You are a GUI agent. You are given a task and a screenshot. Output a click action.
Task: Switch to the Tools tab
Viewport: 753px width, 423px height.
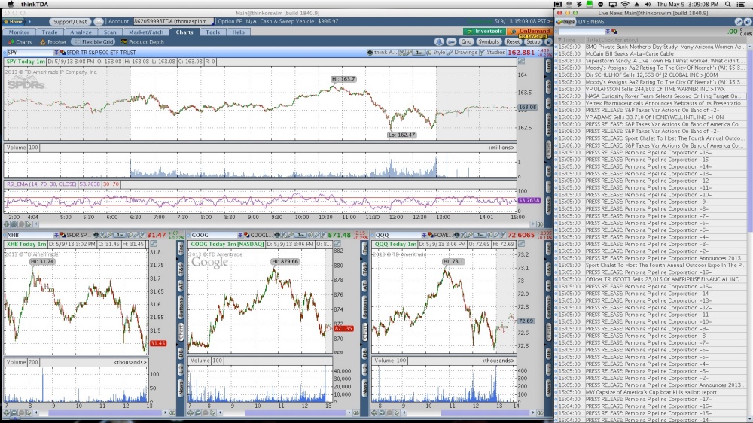[212, 32]
